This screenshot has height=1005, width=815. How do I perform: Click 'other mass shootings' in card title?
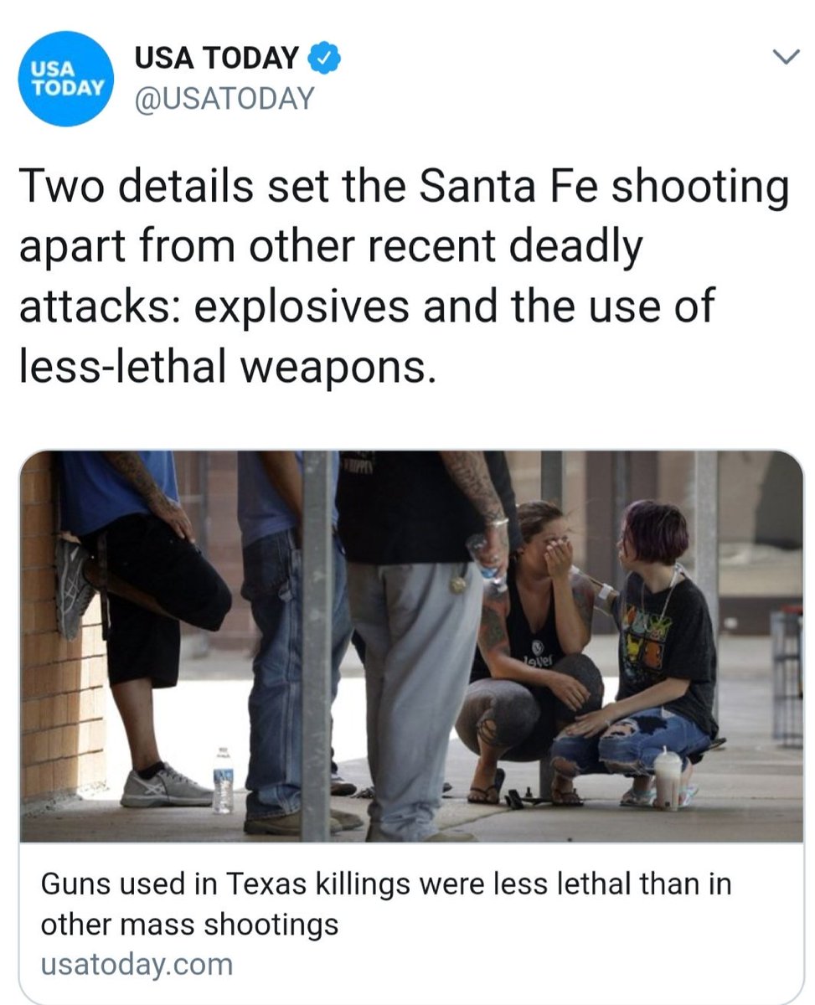click(189, 925)
